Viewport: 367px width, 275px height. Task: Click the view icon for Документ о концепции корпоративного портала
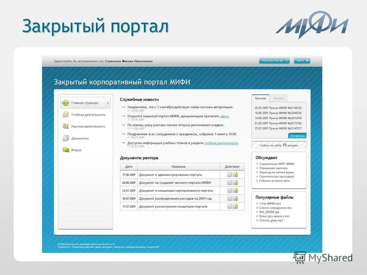pyautogui.click(x=230, y=190)
